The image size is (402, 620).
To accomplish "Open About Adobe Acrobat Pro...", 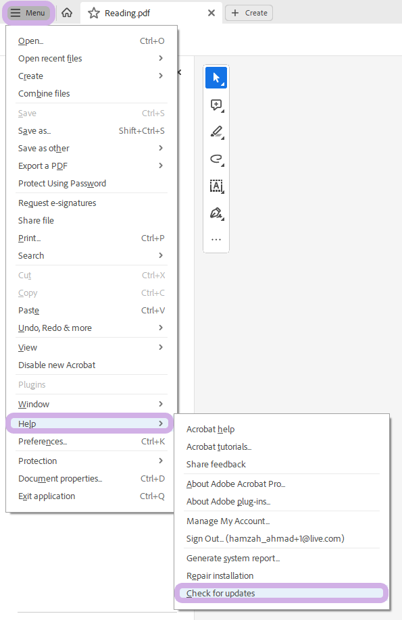I will pyautogui.click(x=282, y=484).
